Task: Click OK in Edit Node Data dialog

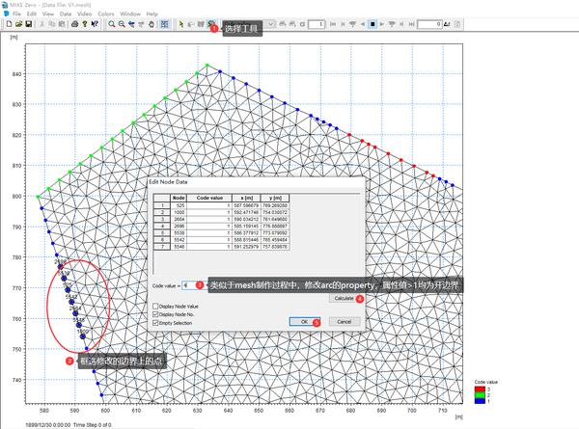Action: point(303,321)
